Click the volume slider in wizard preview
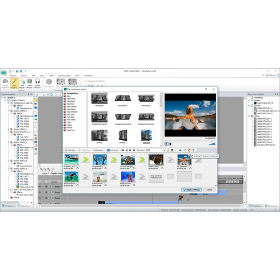This screenshot has width=280, height=280. [x=212, y=144]
